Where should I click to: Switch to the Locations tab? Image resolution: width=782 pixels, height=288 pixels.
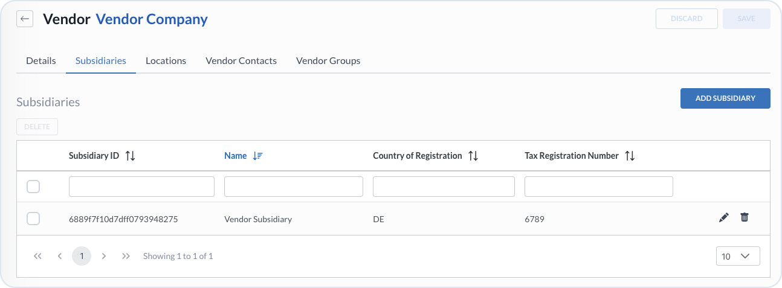point(166,61)
